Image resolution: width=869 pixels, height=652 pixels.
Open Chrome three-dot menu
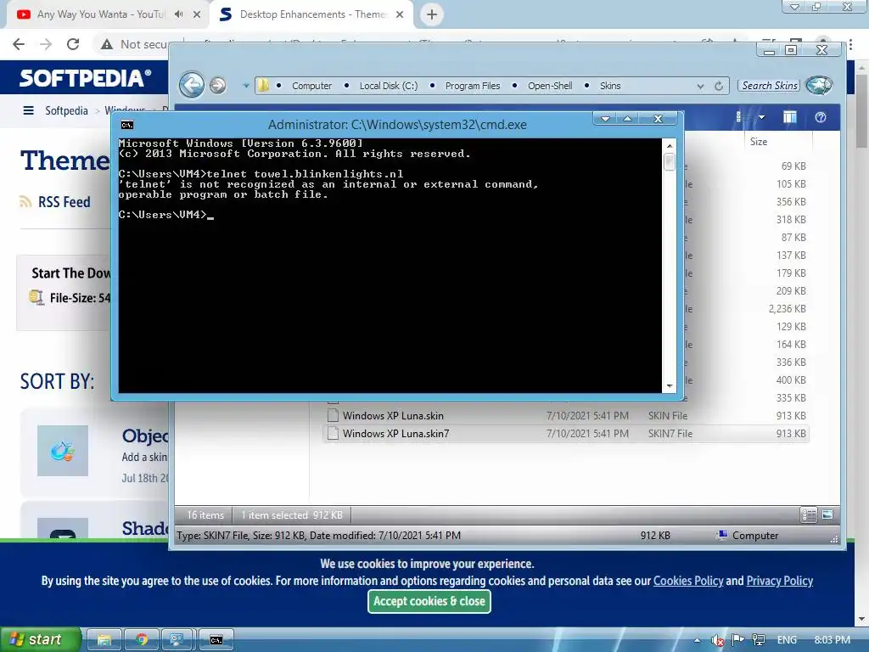click(850, 44)
